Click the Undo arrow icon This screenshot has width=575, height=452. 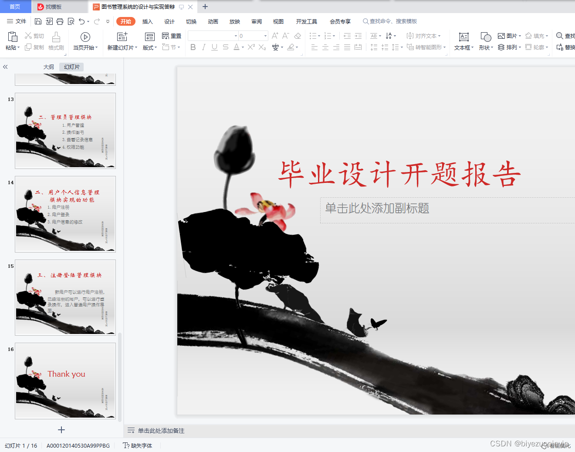pyautogui.click(x=81, y=21)
